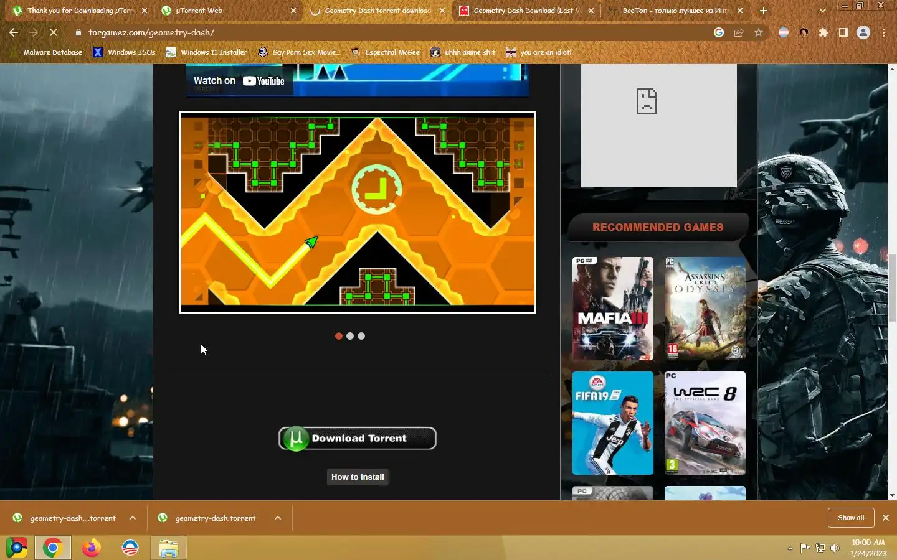Click the broken ad placeholder icon
Image resolution: width=897 pixels, height=560 pixels.
(647, 101)
